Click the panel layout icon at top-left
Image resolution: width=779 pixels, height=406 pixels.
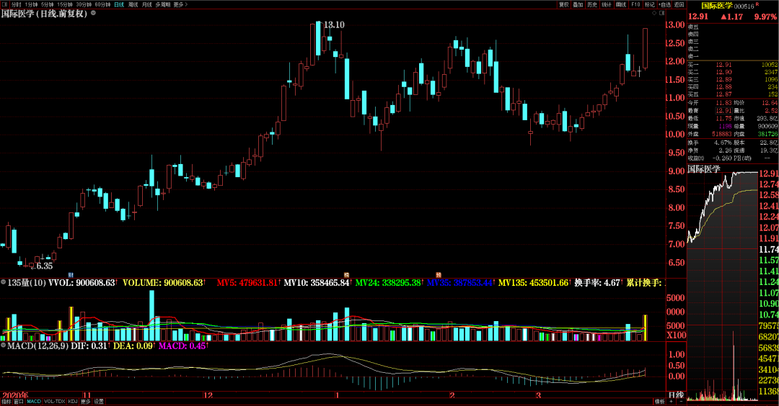(x=5, y=4)
